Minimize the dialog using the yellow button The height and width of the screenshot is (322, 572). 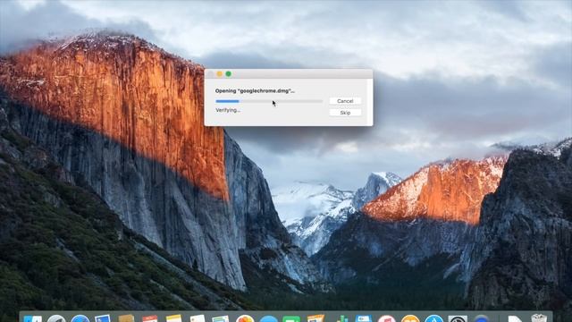coord(219,74)
